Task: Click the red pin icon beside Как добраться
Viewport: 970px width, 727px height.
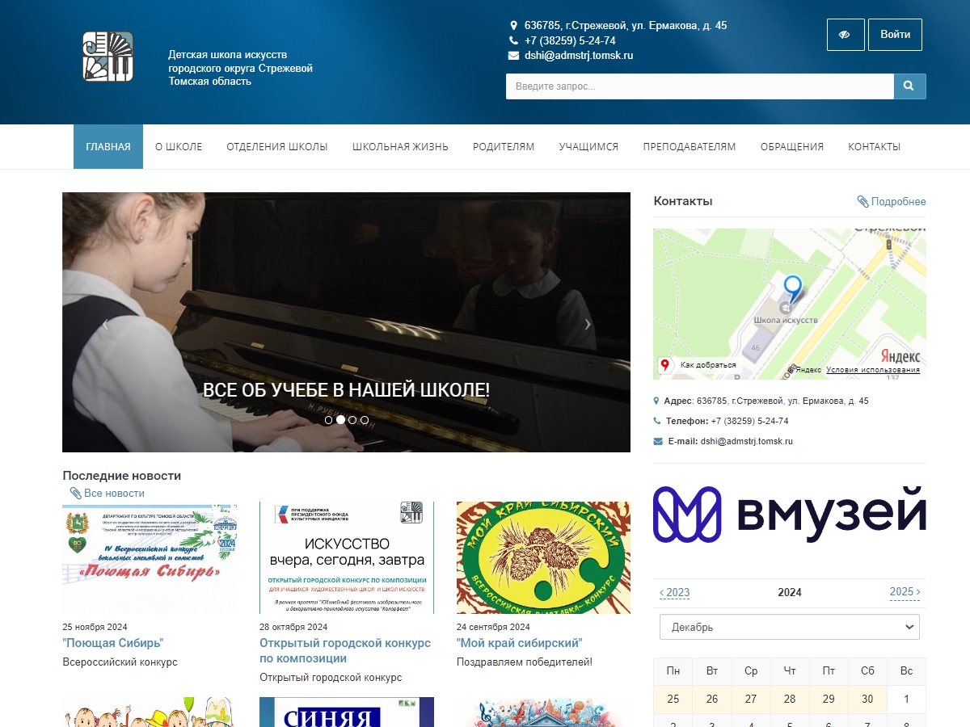Action: click(x=665, y=365)
